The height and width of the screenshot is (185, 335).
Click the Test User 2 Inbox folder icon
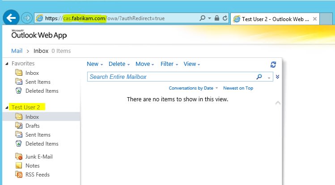19,116
